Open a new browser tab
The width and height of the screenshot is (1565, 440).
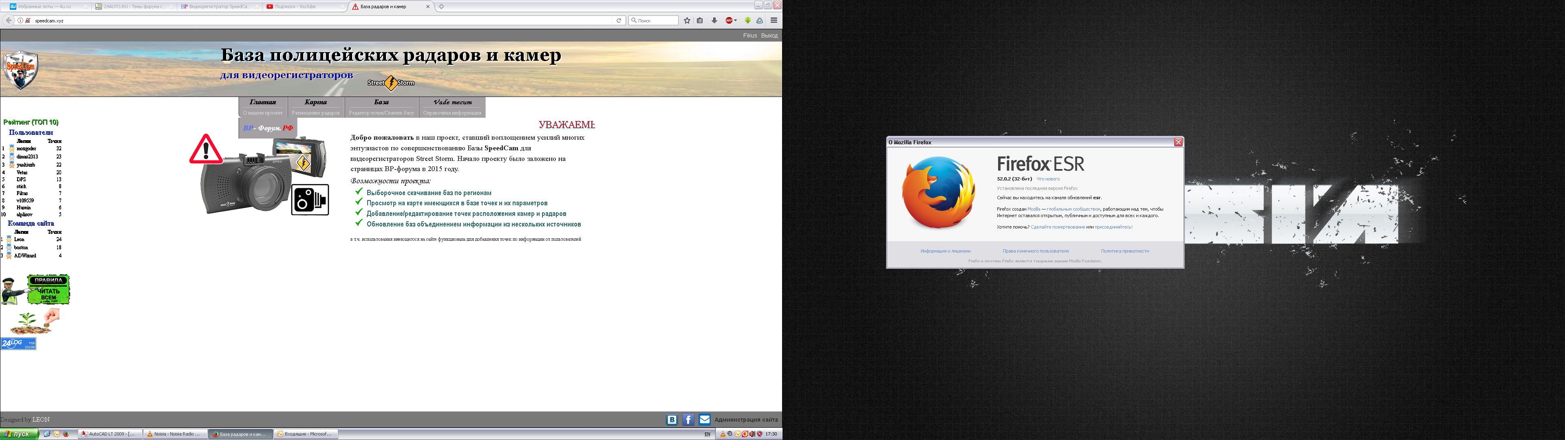(x=442, y=6)
